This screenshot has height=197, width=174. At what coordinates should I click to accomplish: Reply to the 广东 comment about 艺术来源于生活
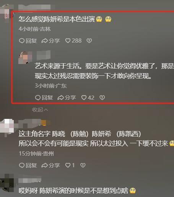44,98
